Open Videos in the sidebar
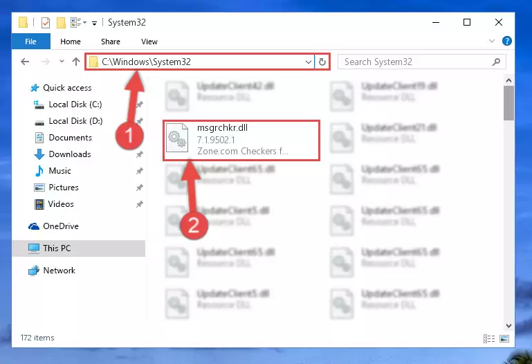The width and height of the screenshot is (532, 364). [61, 204]
